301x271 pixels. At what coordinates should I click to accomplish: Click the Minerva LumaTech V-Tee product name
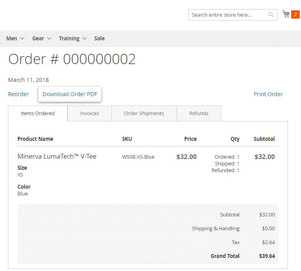click(x=57, y=156)
